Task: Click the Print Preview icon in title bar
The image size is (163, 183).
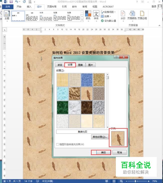Action: (30, 2)
